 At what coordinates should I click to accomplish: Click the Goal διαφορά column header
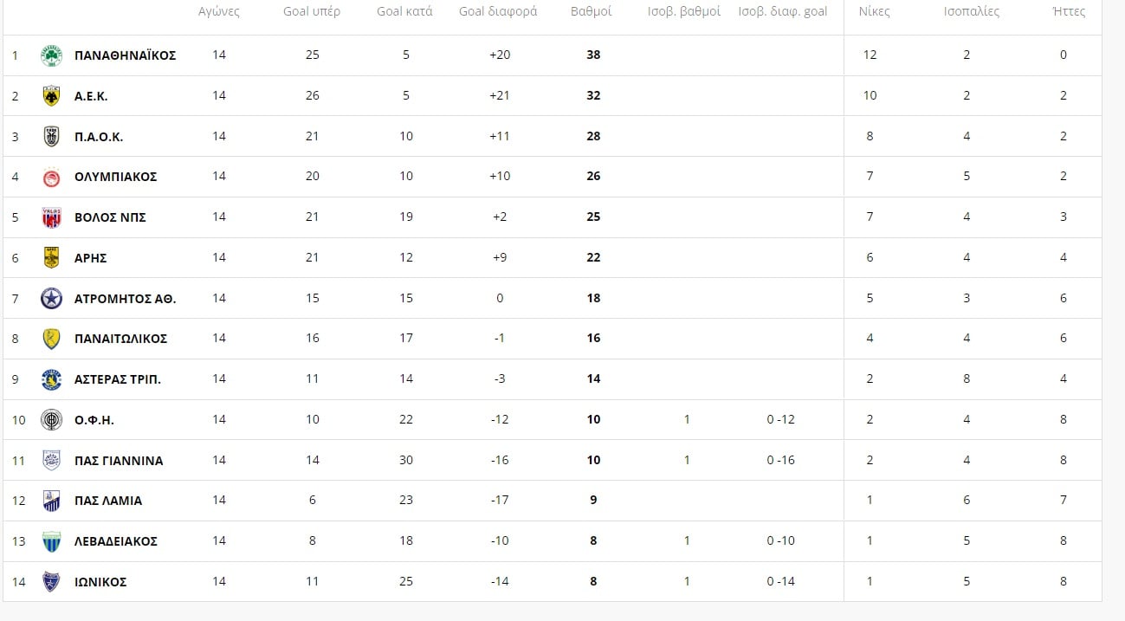pos(498,12)
